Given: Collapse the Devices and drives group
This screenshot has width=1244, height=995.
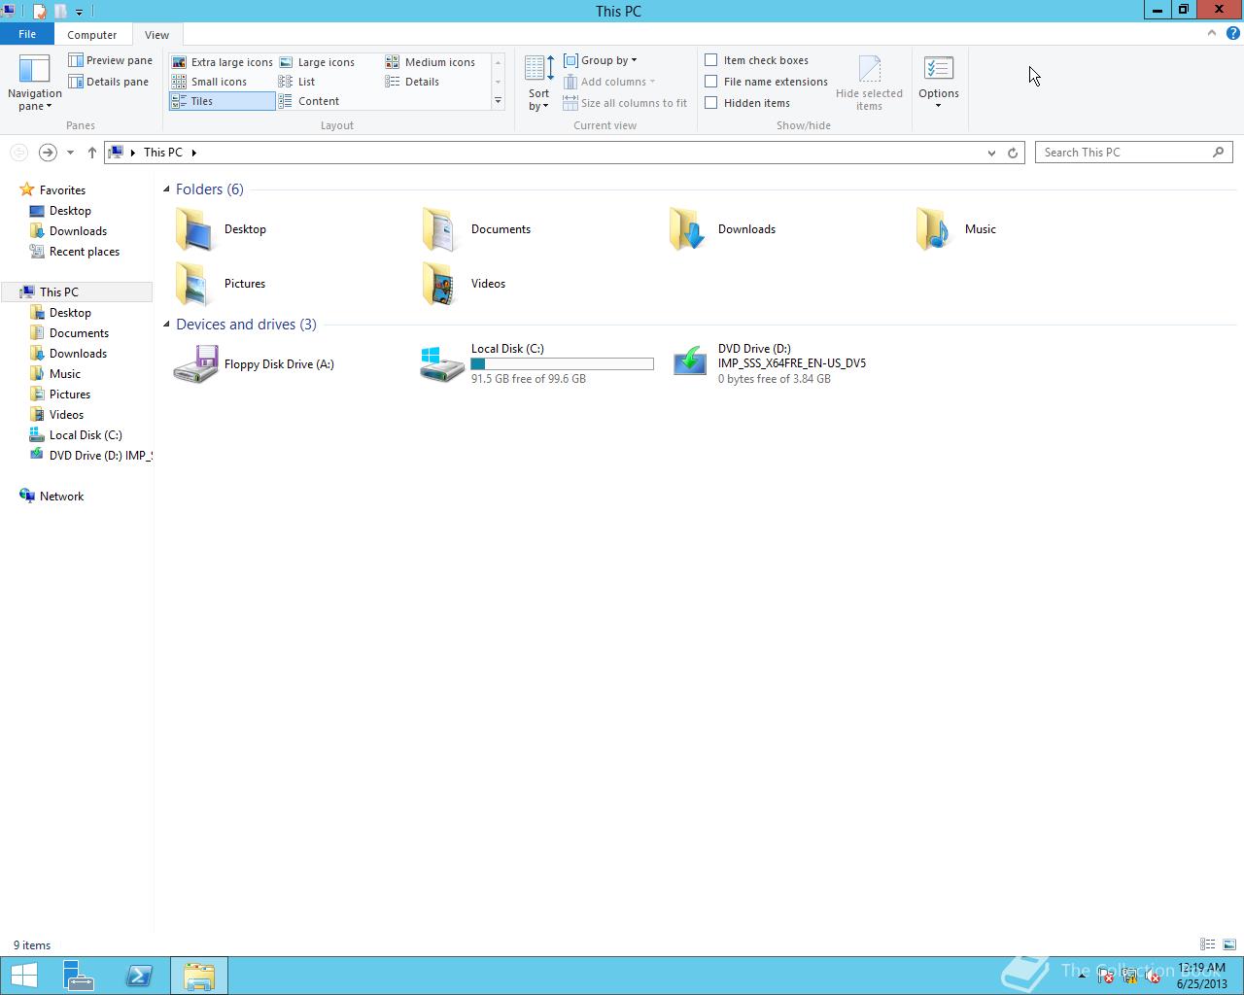Looking at the screenshot, I should pyautogui.click(x=166, y=325).
